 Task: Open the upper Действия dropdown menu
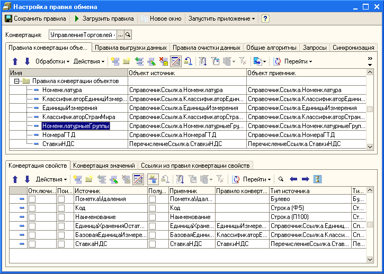(89, 61)
